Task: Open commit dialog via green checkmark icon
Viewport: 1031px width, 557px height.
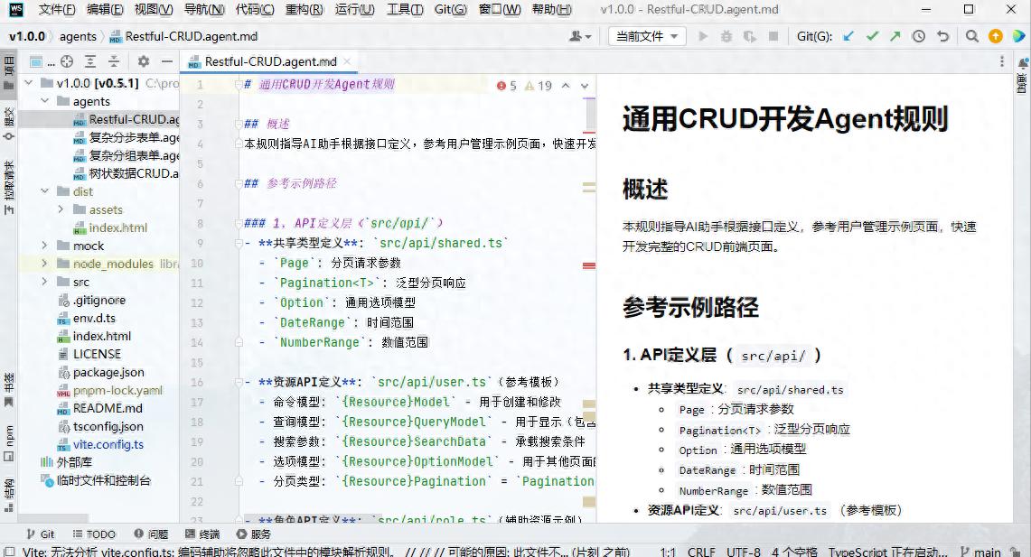Action: tap(873, 35)
